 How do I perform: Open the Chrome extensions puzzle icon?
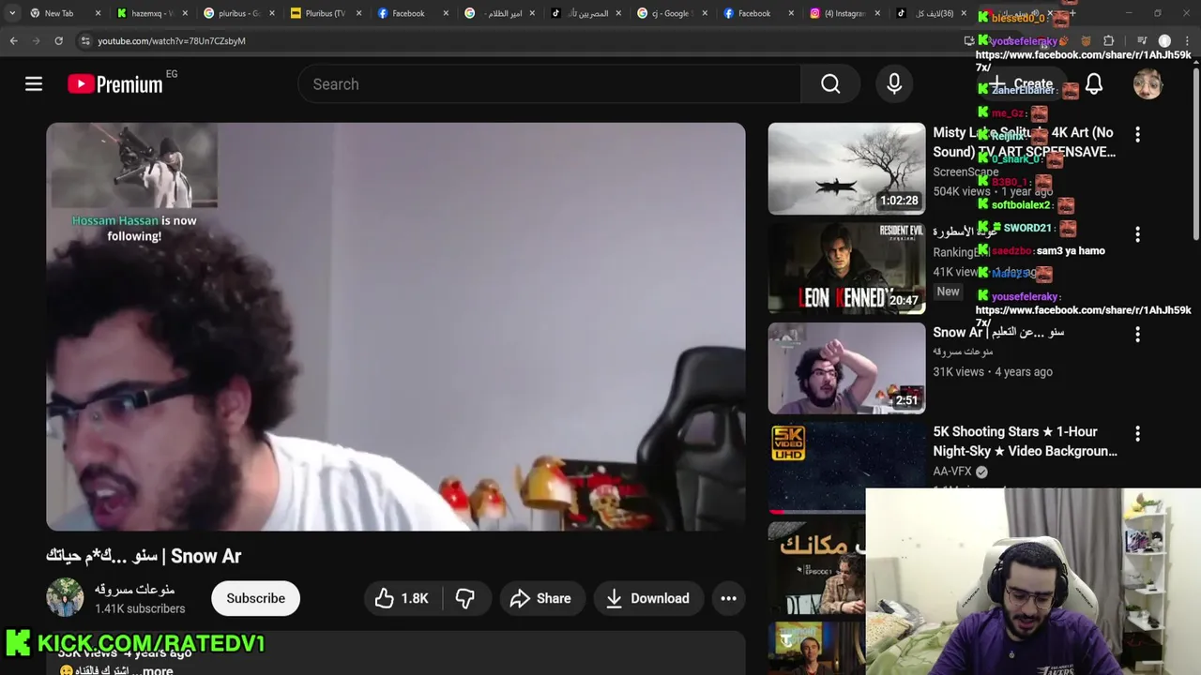(x=1109, y=41)
